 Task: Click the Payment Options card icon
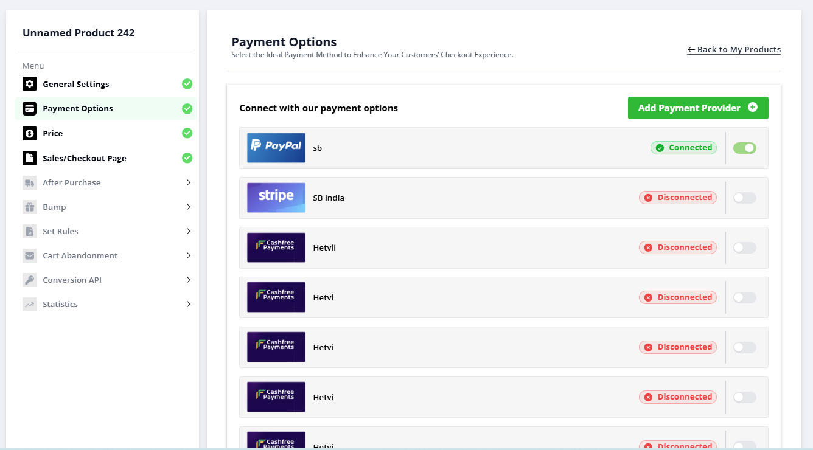30,108
